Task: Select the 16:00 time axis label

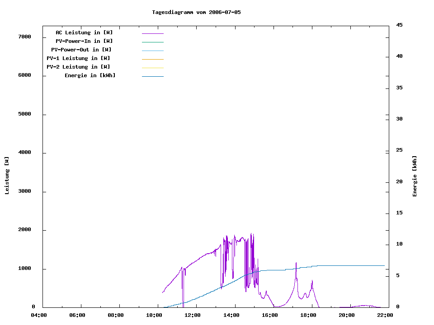Action: 269,315
